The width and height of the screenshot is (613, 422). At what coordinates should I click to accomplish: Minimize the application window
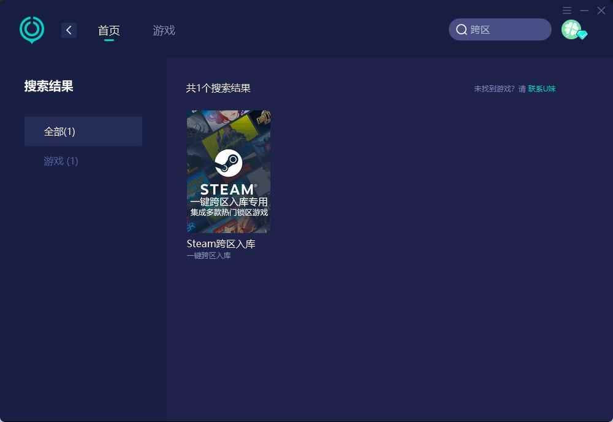[584, 10]
